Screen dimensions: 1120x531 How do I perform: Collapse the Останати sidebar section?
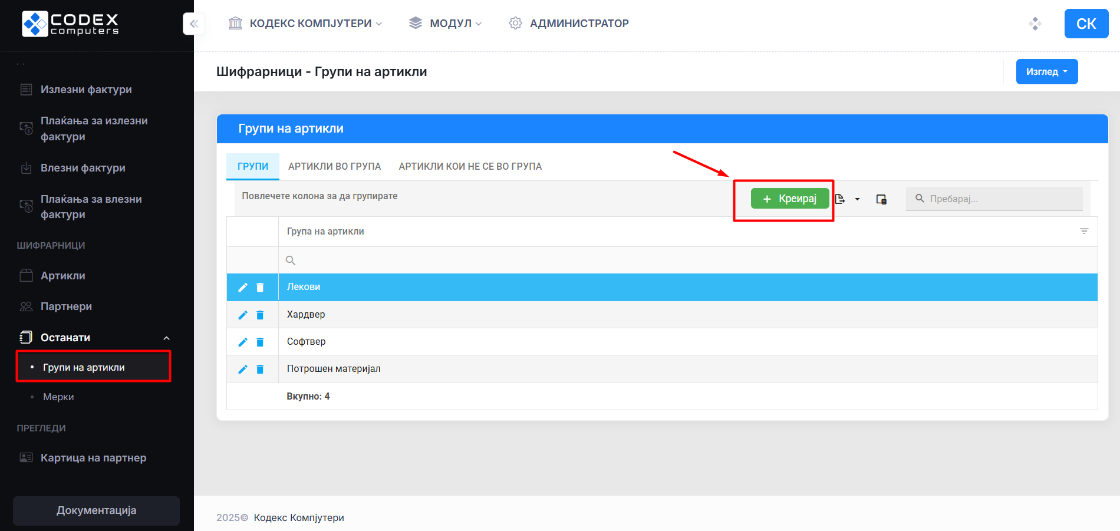[x=166, y=338]
